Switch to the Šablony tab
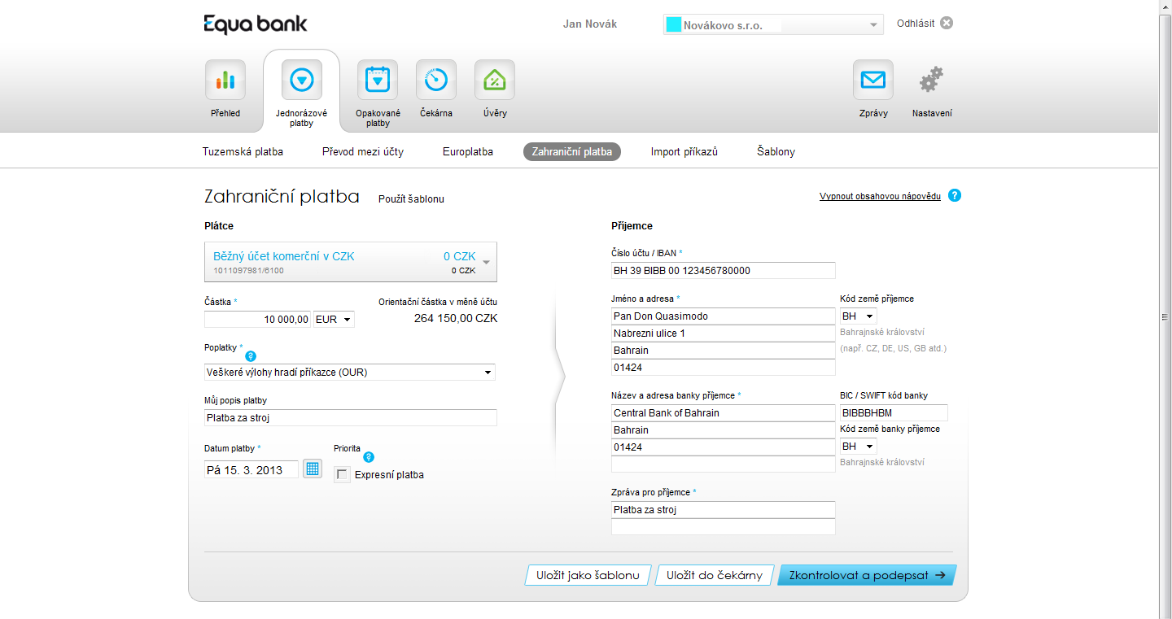Screen dimensions: 1172x619 776,151
